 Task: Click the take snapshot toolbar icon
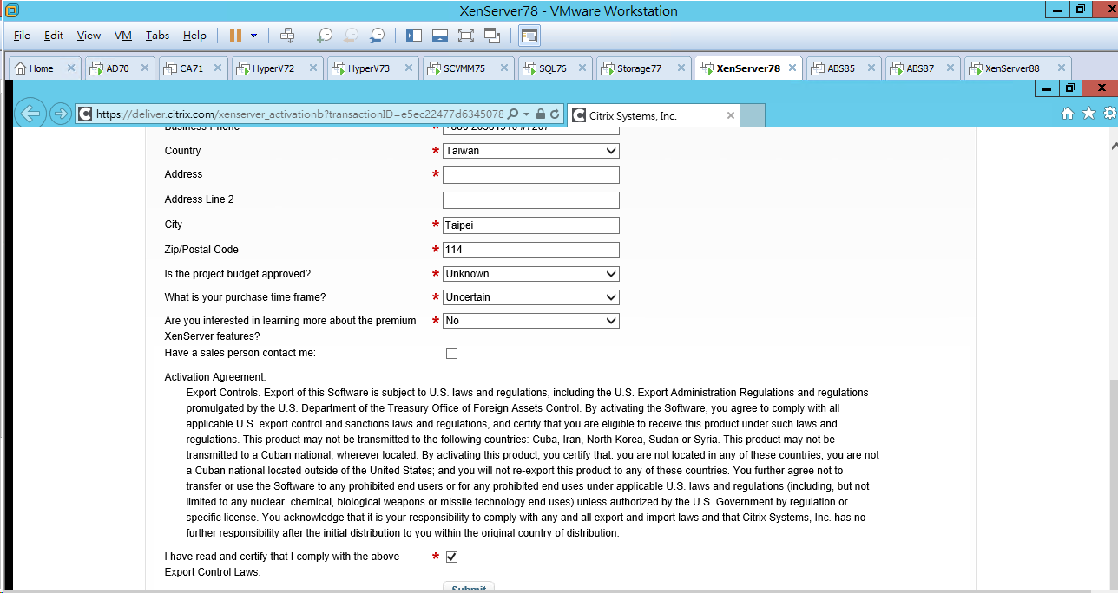click(325, 36)
